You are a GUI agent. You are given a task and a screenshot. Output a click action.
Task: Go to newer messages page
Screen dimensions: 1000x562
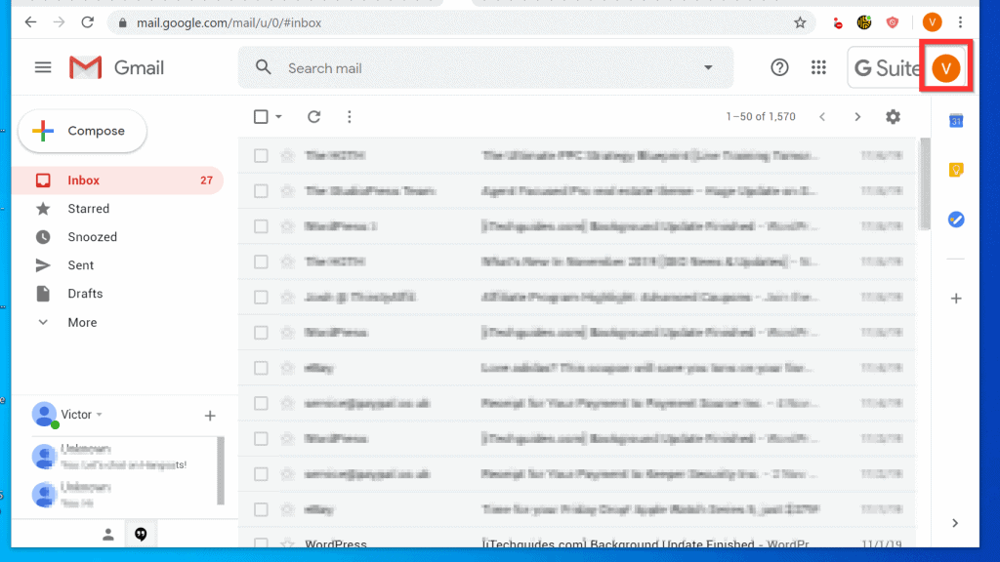click(x=822, y=117)
